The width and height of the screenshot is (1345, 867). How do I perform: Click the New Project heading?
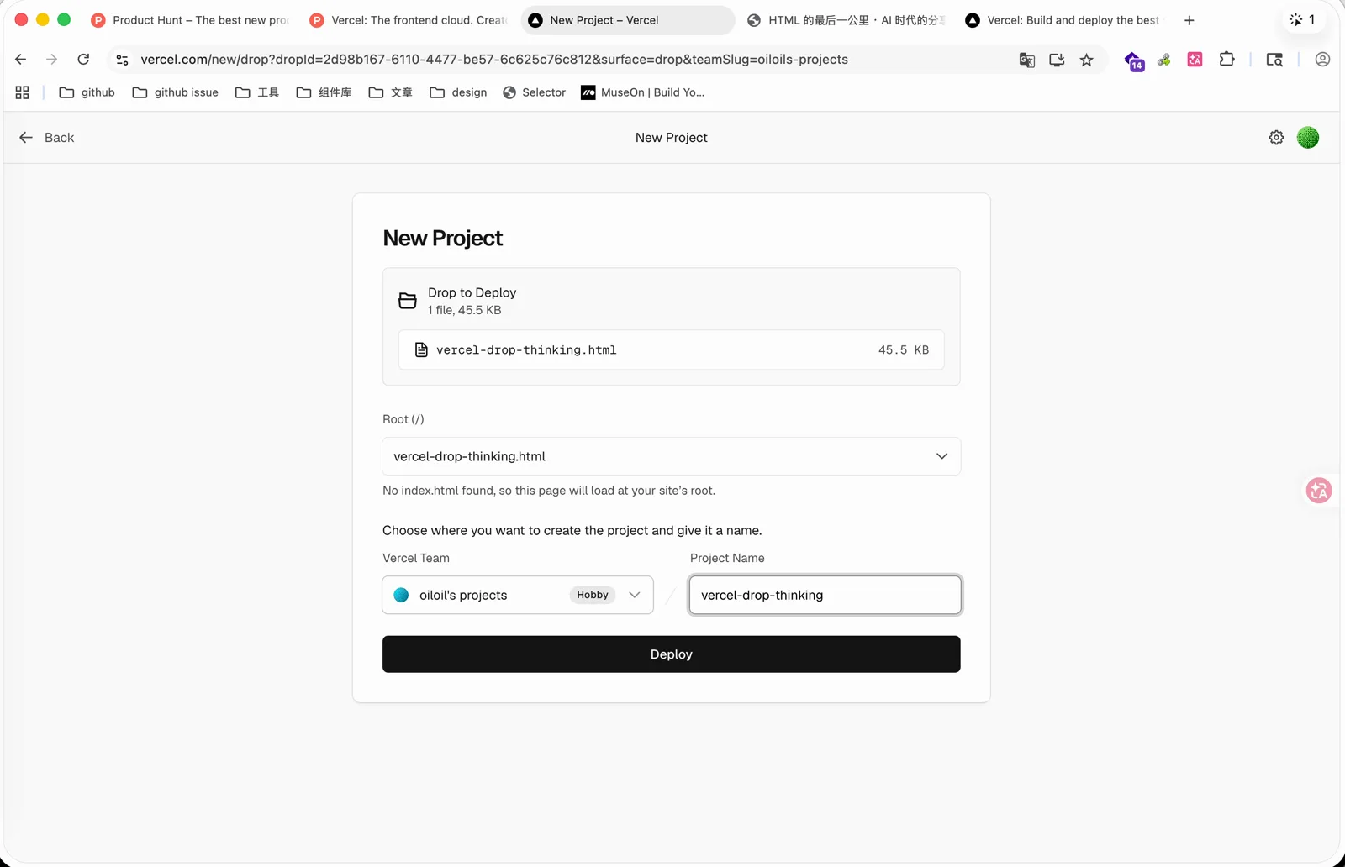pos(442,238)
